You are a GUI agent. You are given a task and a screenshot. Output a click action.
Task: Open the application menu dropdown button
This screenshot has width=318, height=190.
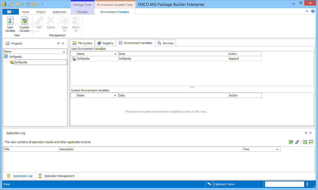[x=11, y=12]
